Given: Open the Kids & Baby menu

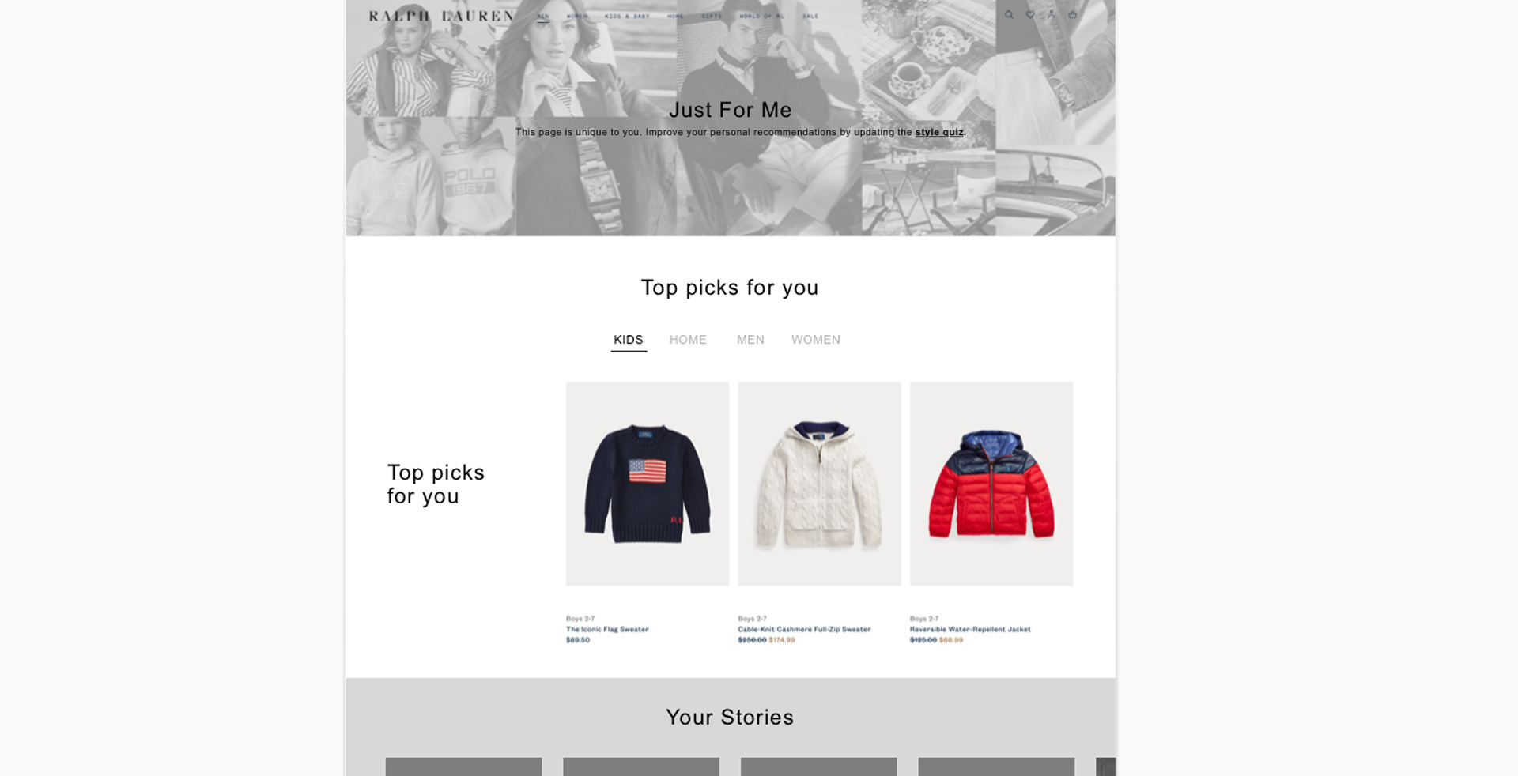Looking at the screenshot, I should click(x=627, y=16).
